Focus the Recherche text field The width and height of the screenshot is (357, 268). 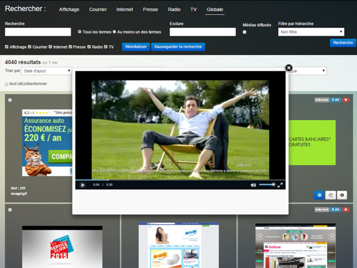tap(38, 32)
